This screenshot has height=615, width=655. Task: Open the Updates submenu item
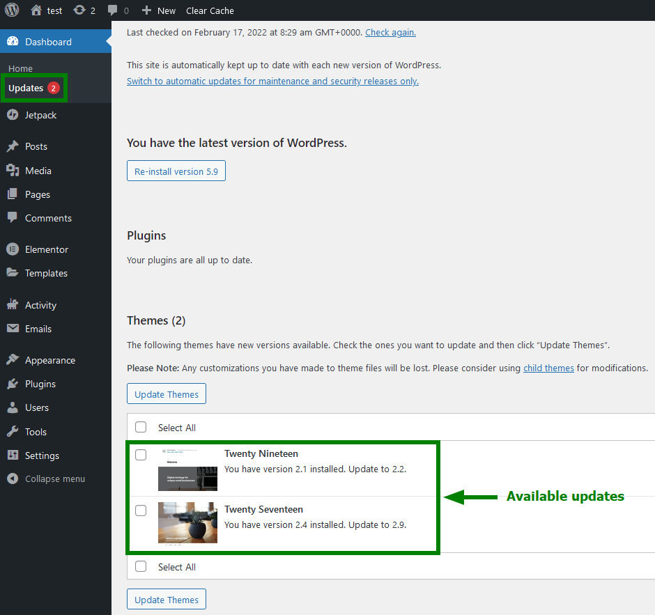click(26, 88)
